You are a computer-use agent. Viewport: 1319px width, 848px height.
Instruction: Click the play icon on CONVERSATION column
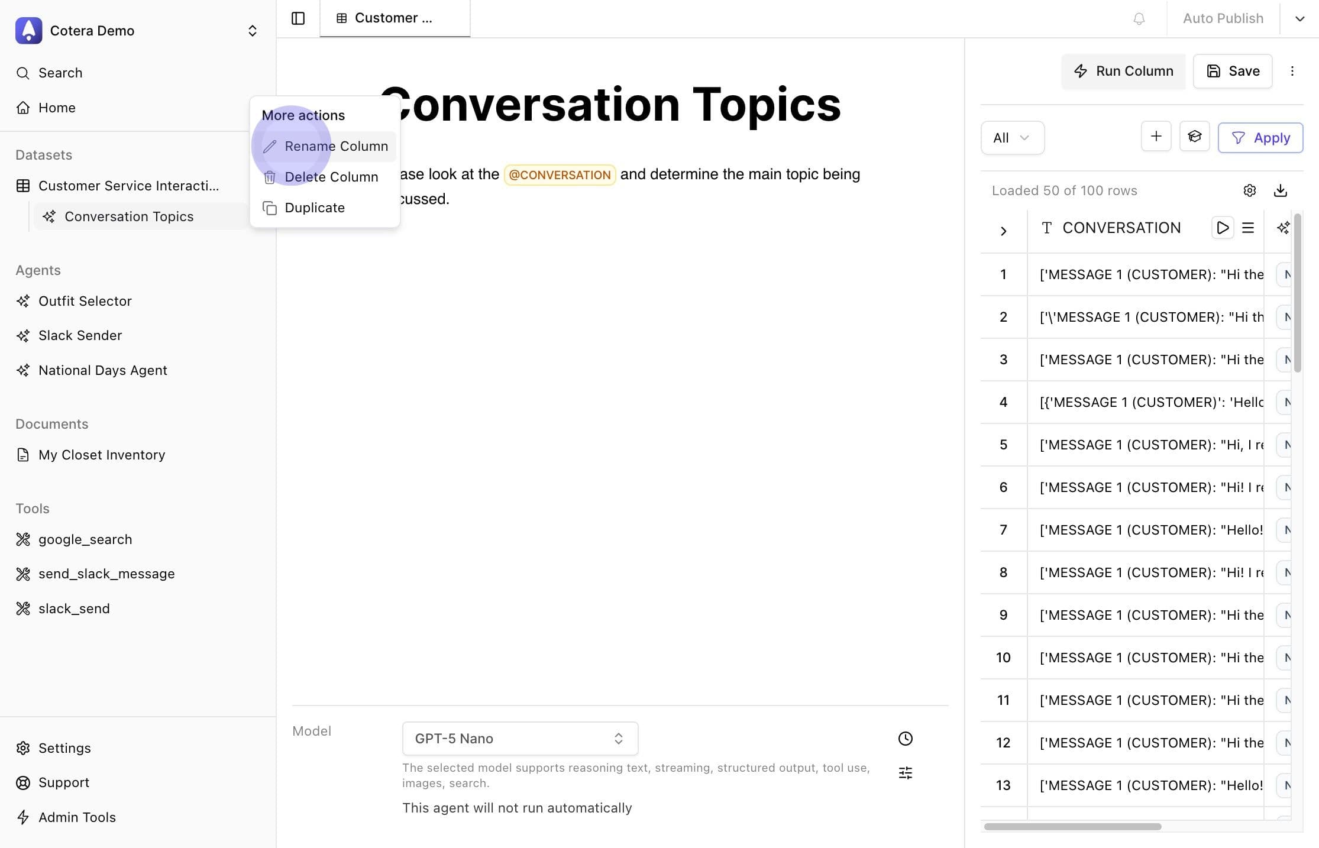click(1223, 228)
